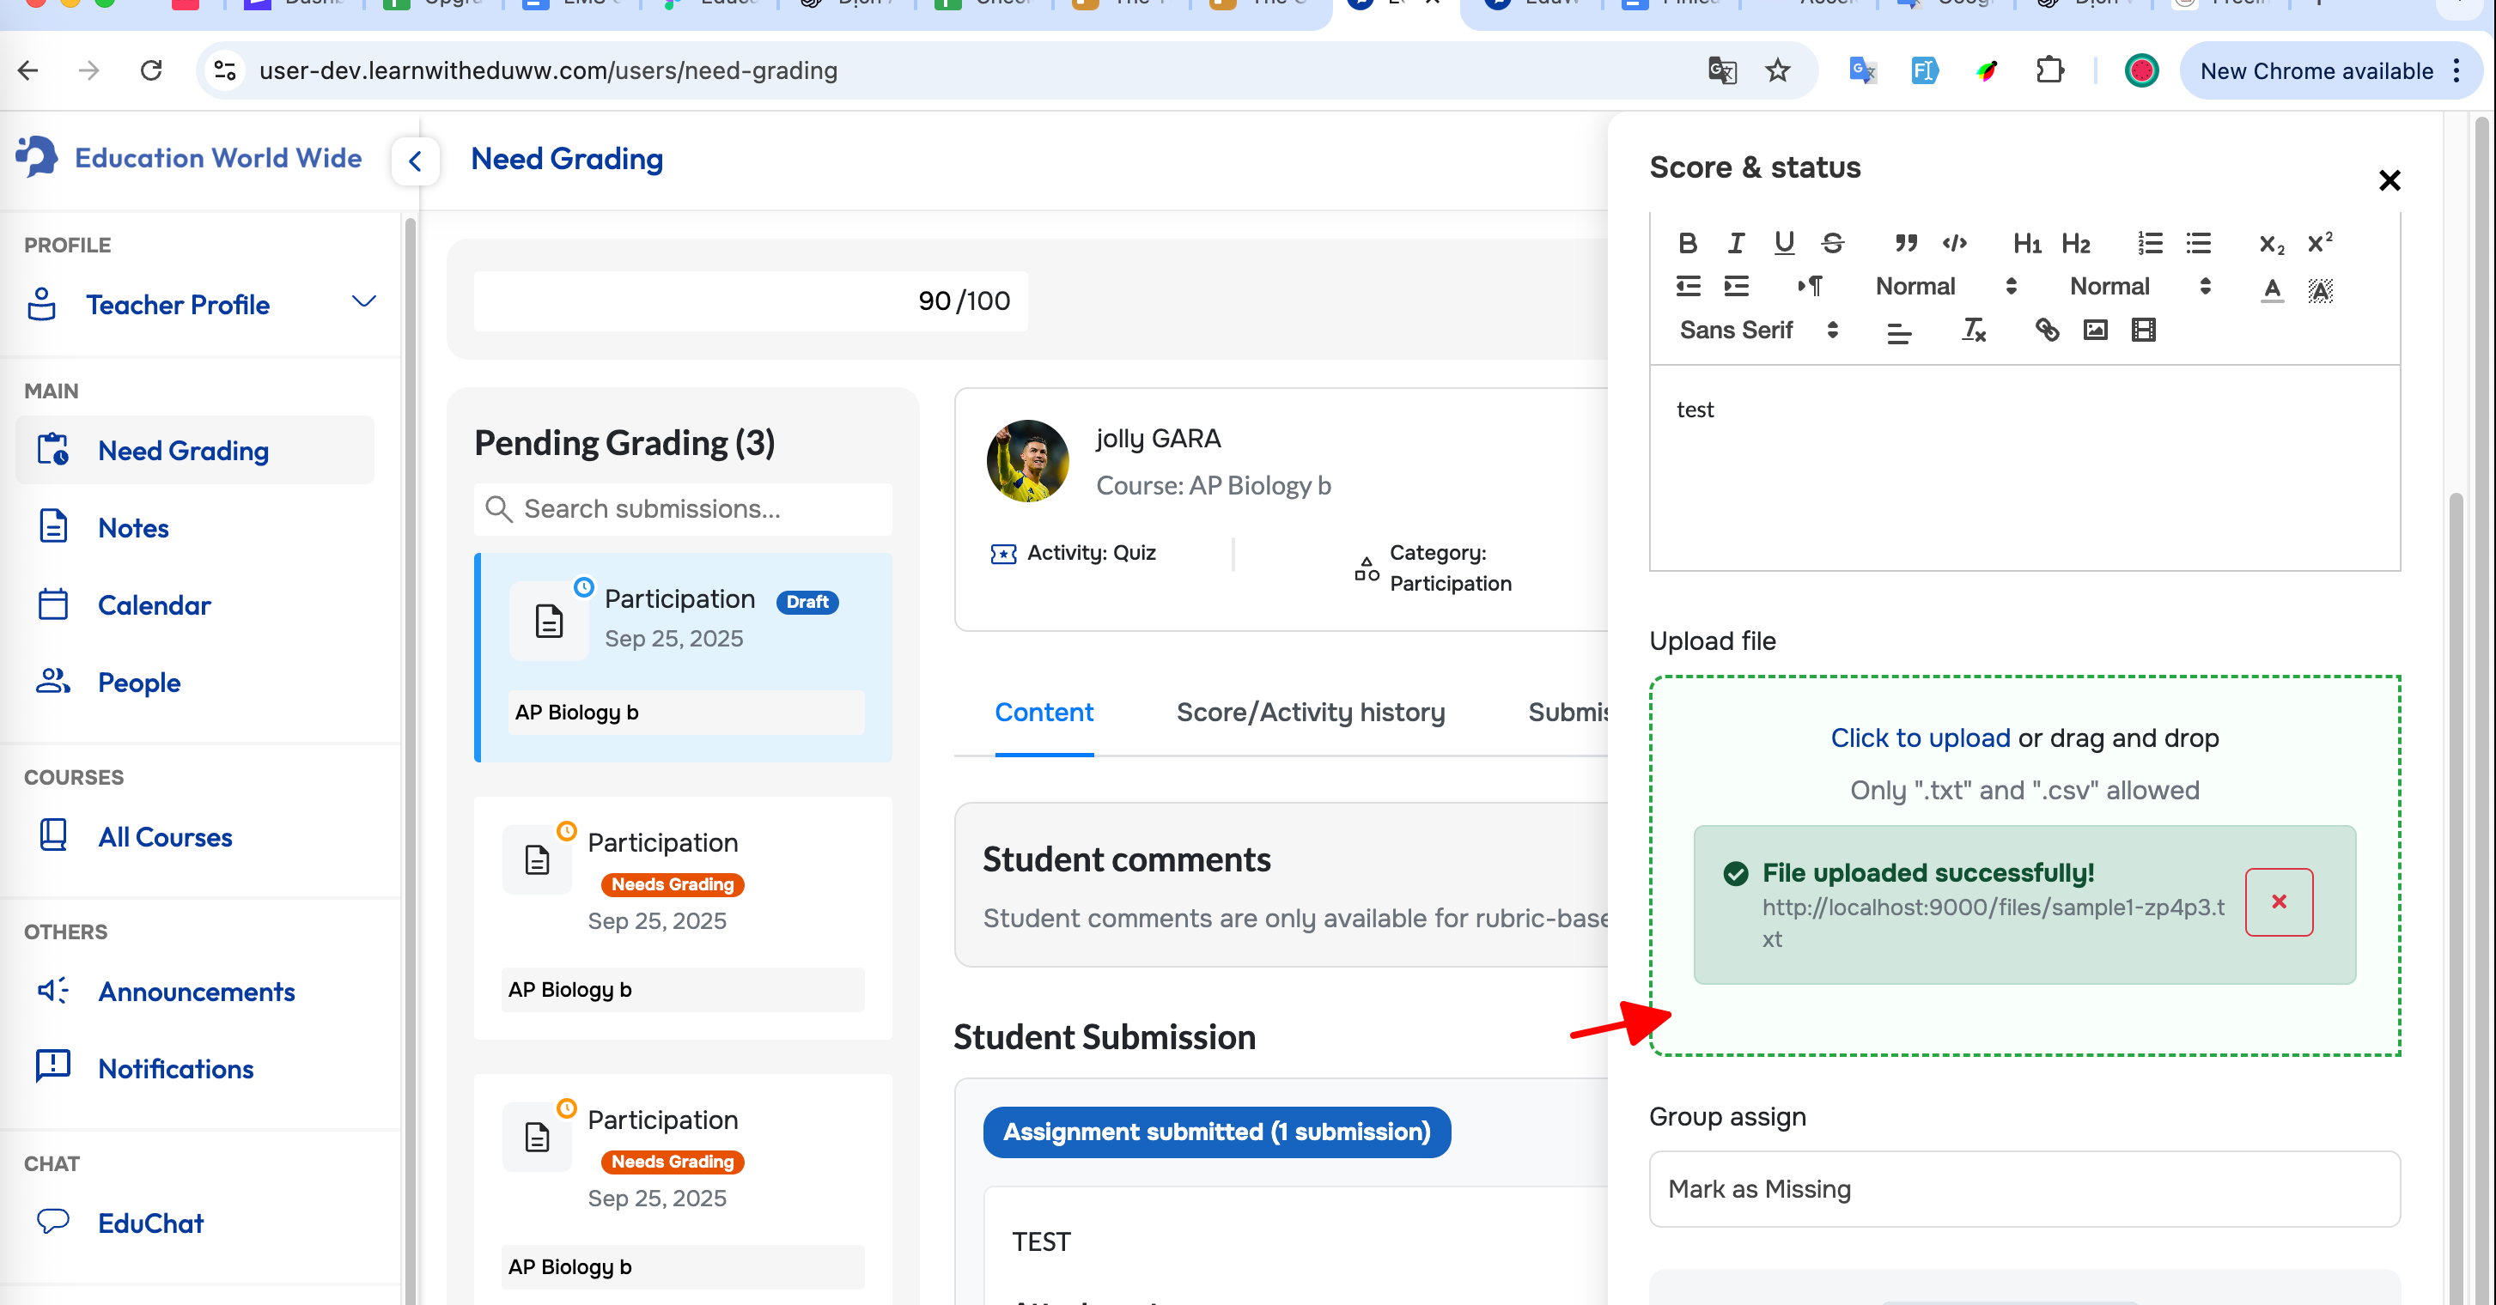Open the Mark as Missing dropdown
The width and height of the screenshot is (2496, 1305).
(x=2024, y=1189)
